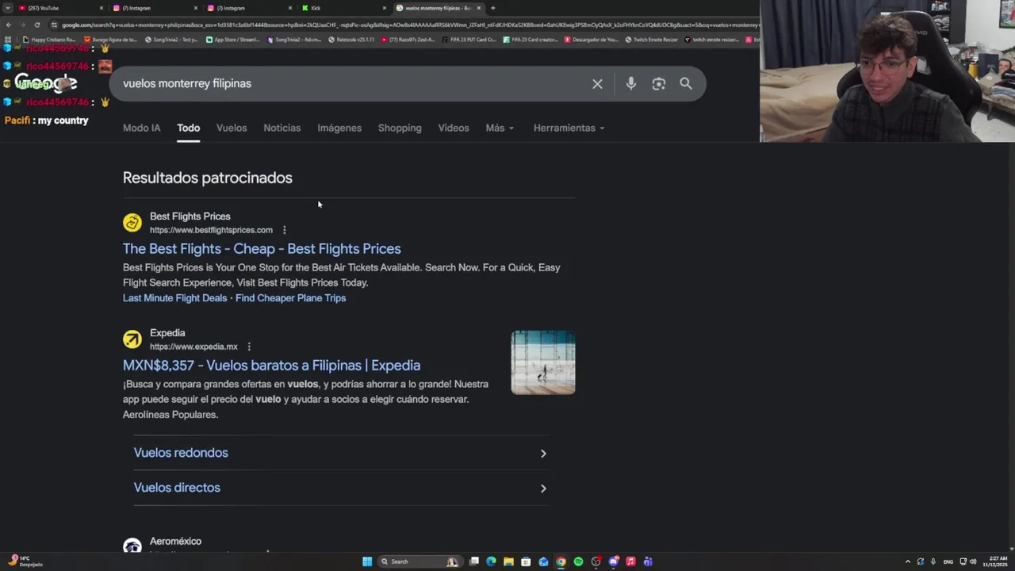The width and height of the screenshot is (1015, 571).
Task: Open the tab search dropdown arrow
Action: pyautogui.click(x=8, y=8)
